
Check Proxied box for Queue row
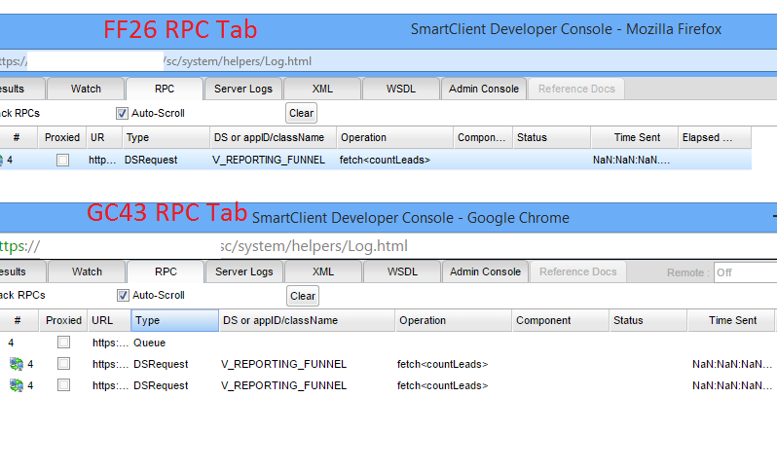[x=63, y=343]
